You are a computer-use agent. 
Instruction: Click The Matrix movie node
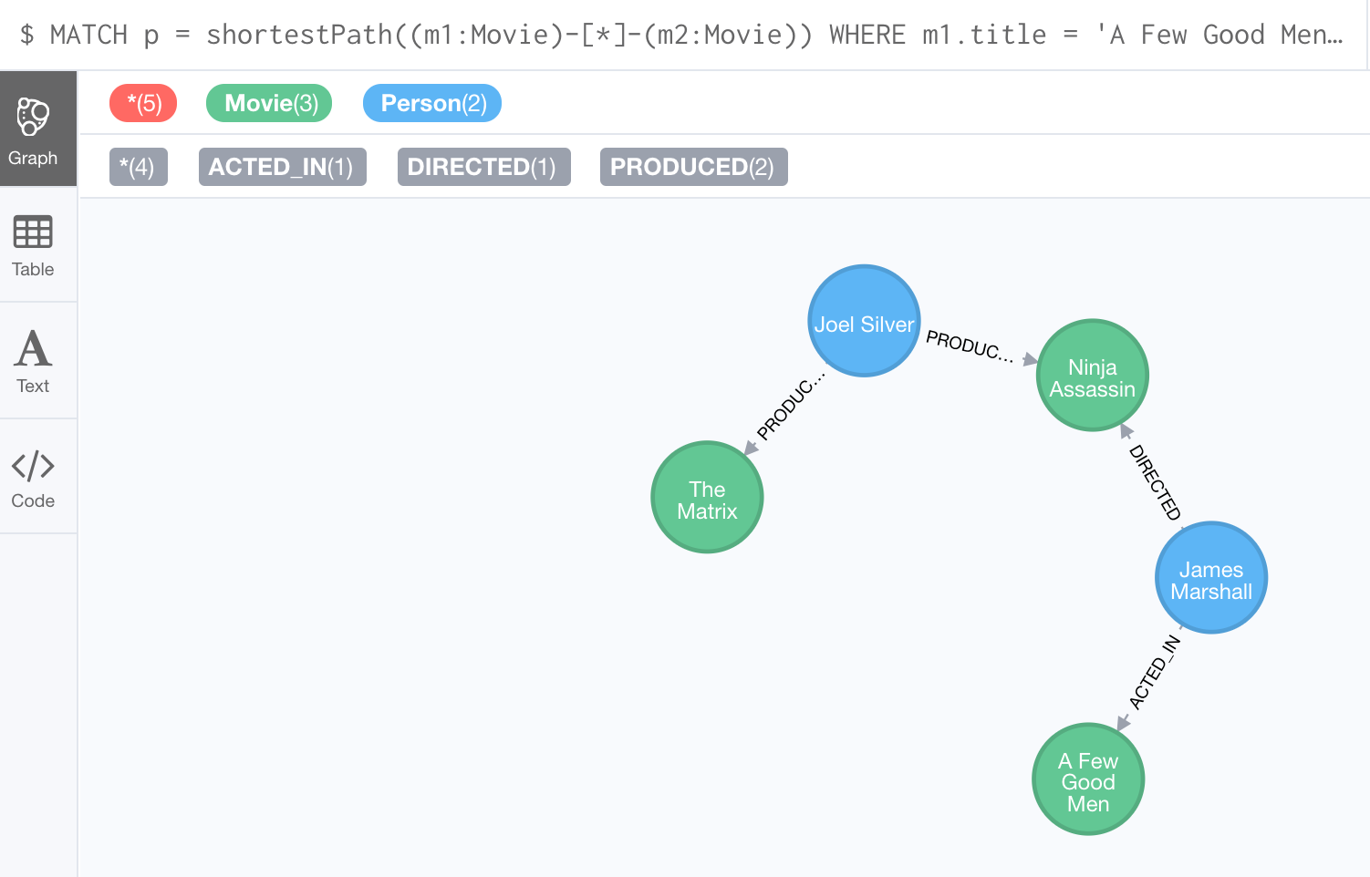[x=707, y=497]
